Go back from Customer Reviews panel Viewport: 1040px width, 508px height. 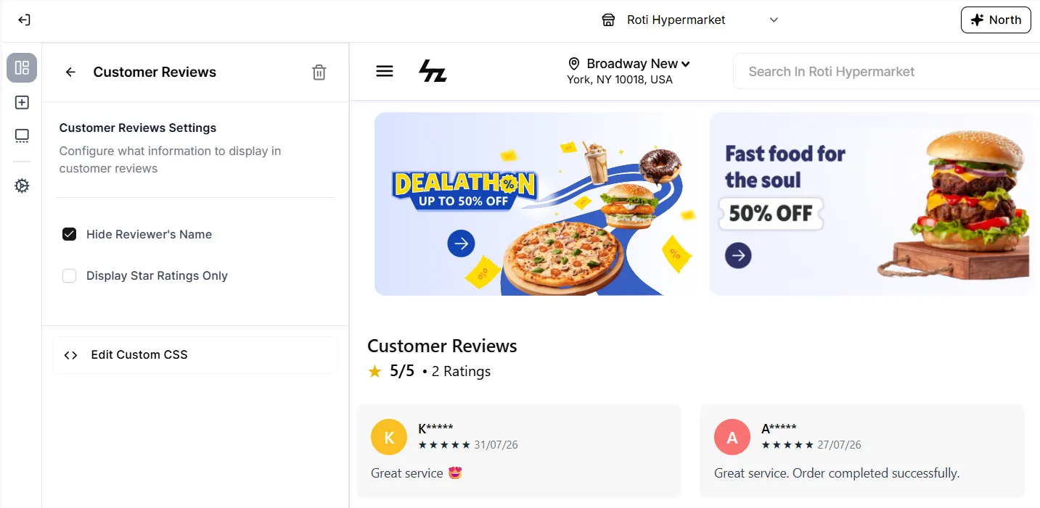(70, 72)
